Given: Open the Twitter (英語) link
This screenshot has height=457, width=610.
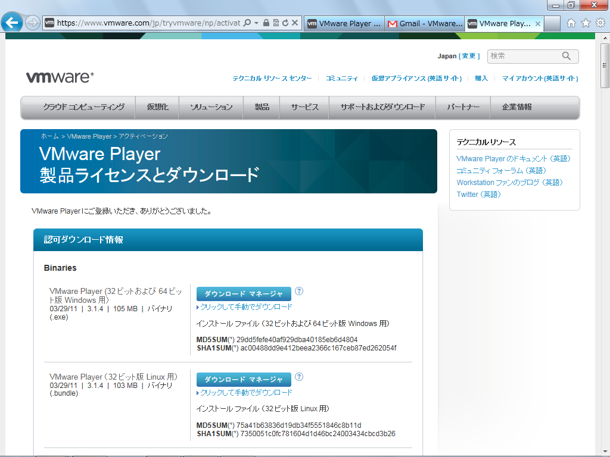Looking at the screenshot, I should pyautogui.click(x=478, y=195).
